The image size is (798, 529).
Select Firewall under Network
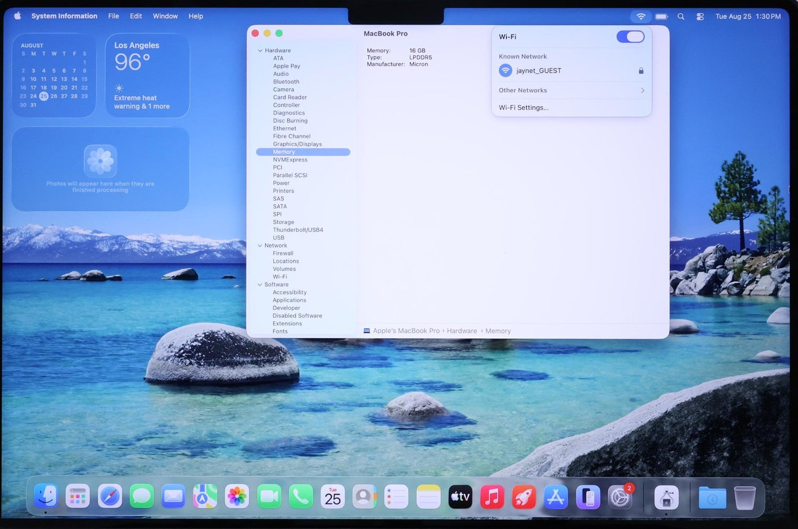pos(283,254)
